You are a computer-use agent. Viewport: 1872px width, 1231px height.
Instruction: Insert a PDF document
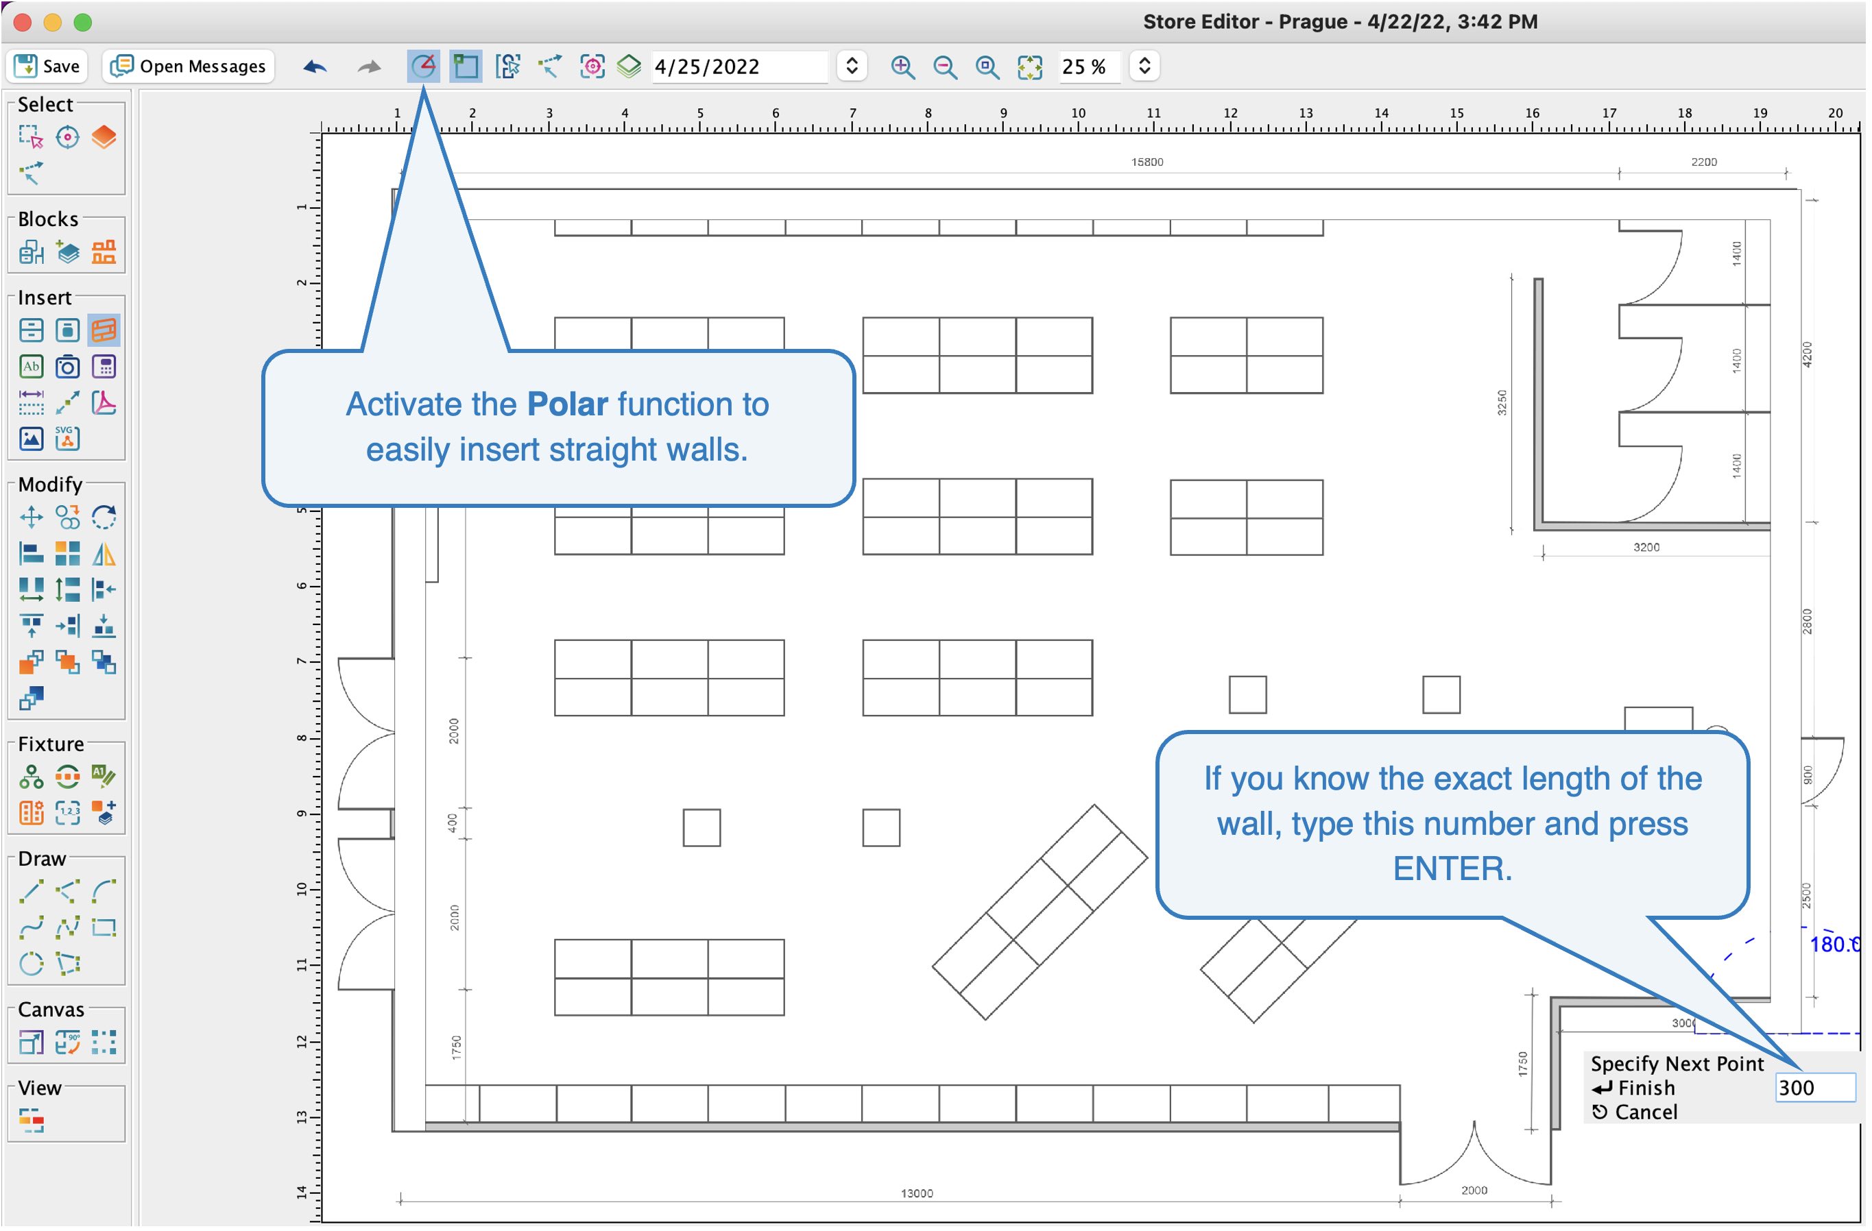[x=104, y=403]
